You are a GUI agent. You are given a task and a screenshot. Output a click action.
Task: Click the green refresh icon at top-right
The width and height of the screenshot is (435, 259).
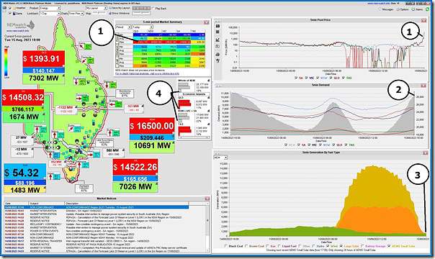coord(428,9)
